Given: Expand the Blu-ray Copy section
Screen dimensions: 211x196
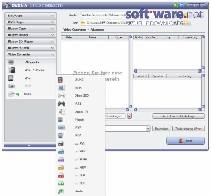Looking at the screenshot, I should click(x=31, y=29).
